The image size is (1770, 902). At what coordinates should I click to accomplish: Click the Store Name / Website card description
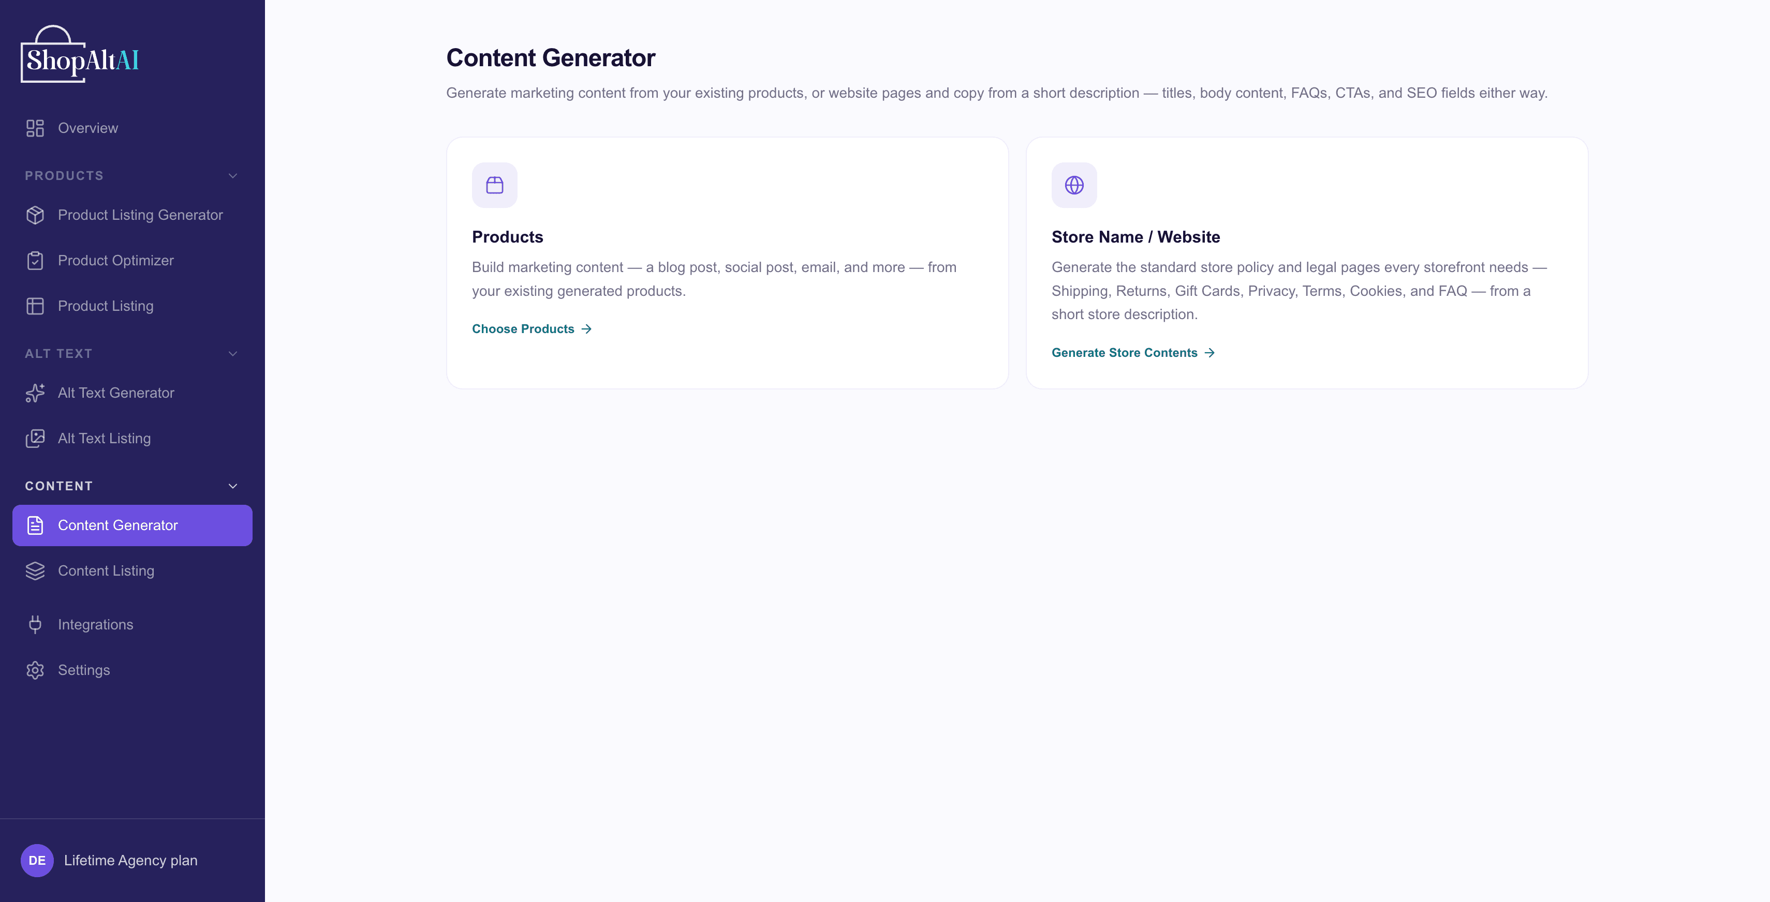point(1299,290)
